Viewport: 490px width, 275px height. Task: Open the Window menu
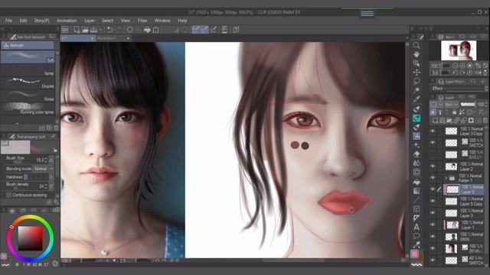(162, 21)
